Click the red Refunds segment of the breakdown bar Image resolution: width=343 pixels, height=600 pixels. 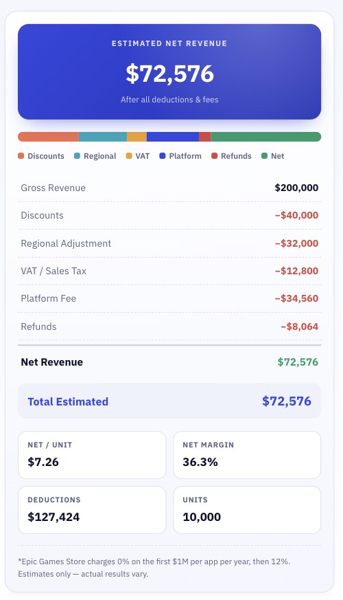[204, 137]
